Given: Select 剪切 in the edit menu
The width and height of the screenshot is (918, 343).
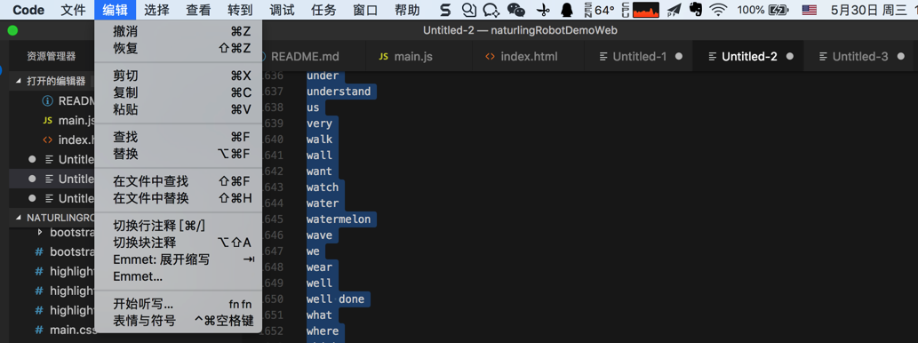Looking at the screenshot, I should pyautogui.click(x=178, y=76).
